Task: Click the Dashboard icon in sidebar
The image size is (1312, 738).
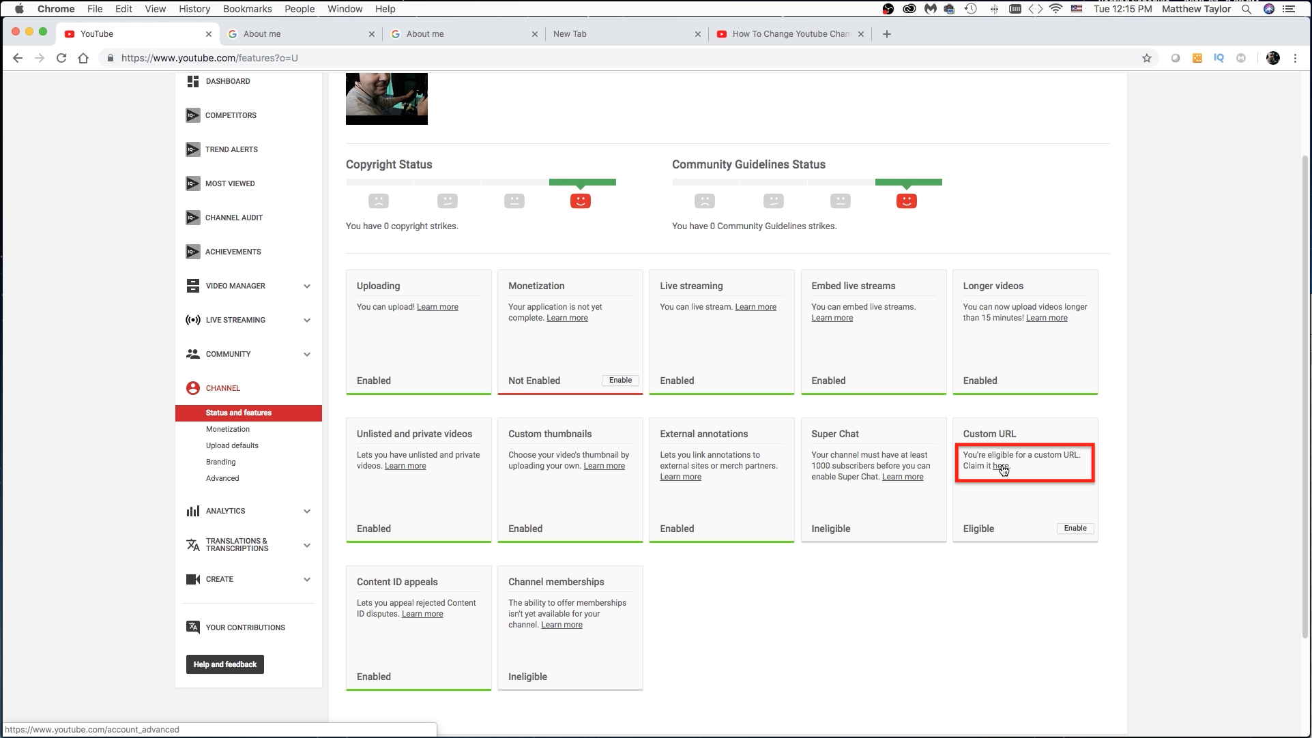Action: coord(193,81)
